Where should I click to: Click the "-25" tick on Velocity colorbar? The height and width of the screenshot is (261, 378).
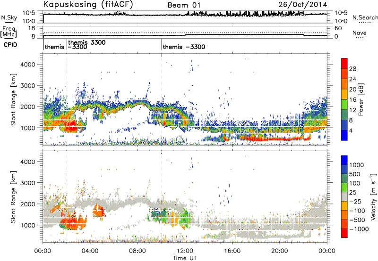click(x=356, y=201)
